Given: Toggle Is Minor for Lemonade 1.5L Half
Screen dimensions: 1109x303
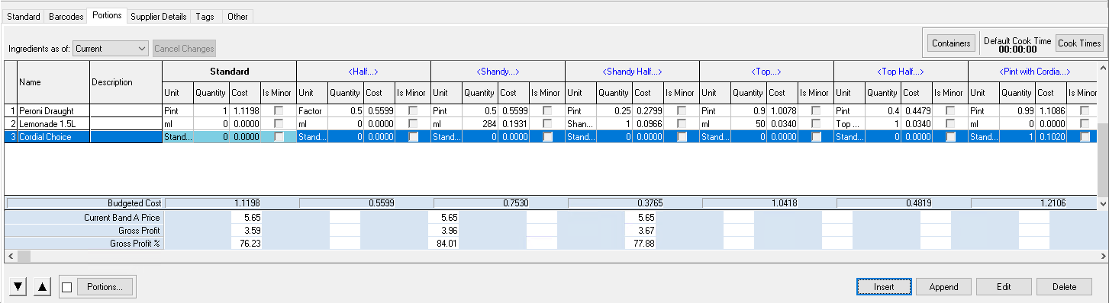Looking at the screenshot, I should (413, 123).
